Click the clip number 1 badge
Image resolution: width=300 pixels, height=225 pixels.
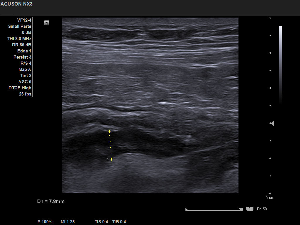click(250, 209)
